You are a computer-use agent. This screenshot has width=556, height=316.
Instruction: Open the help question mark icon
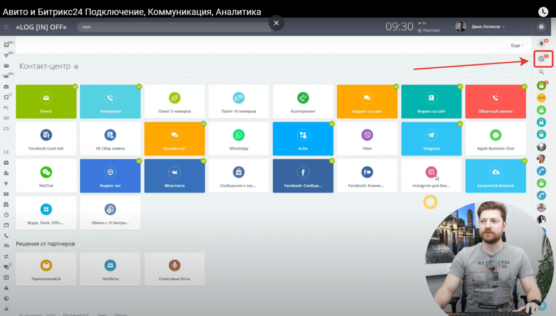[541, 27]
